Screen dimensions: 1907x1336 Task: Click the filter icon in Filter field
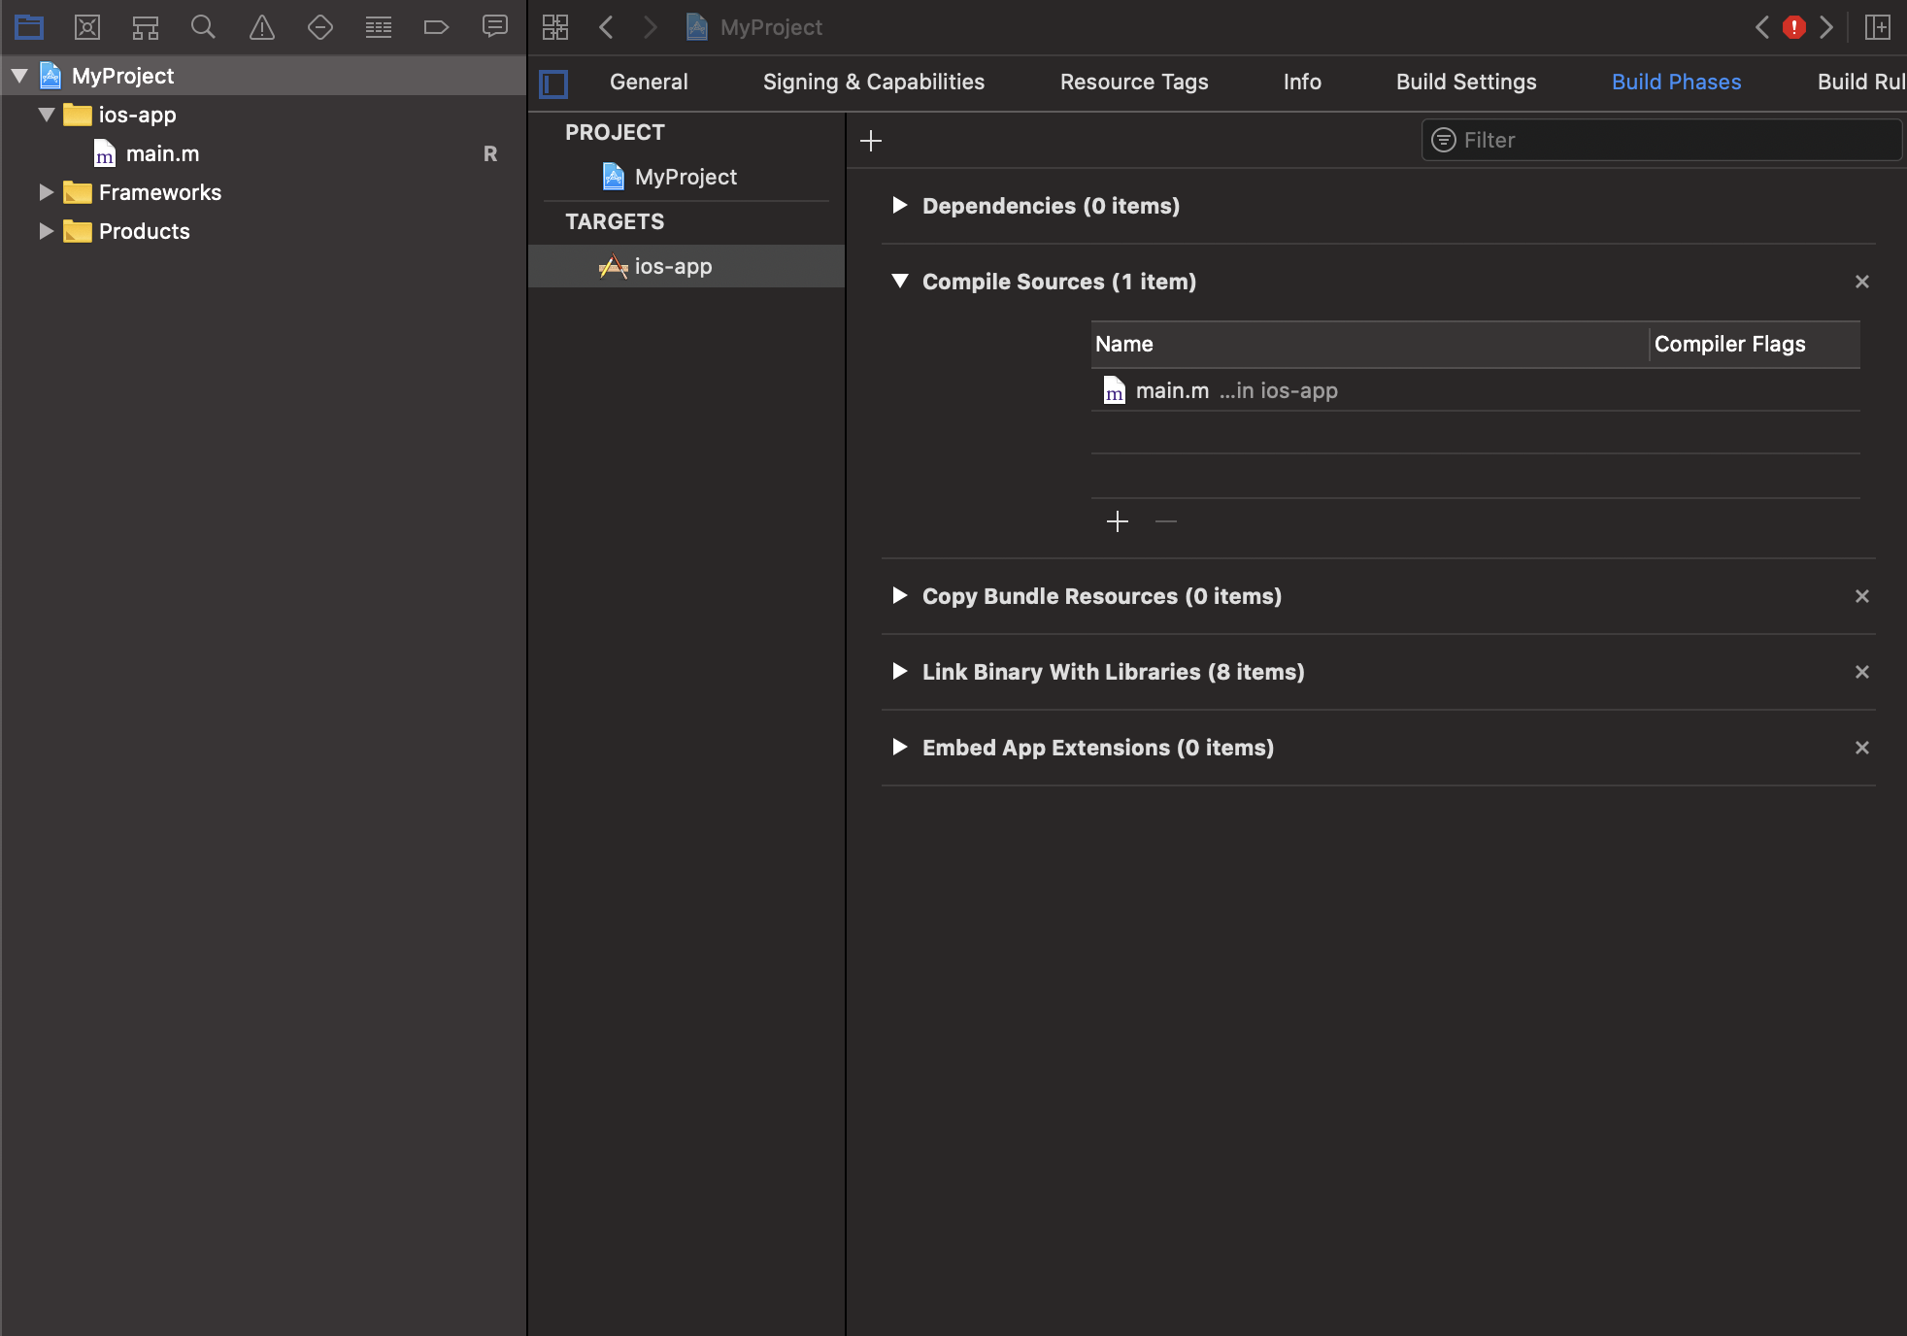[1444, 140]
